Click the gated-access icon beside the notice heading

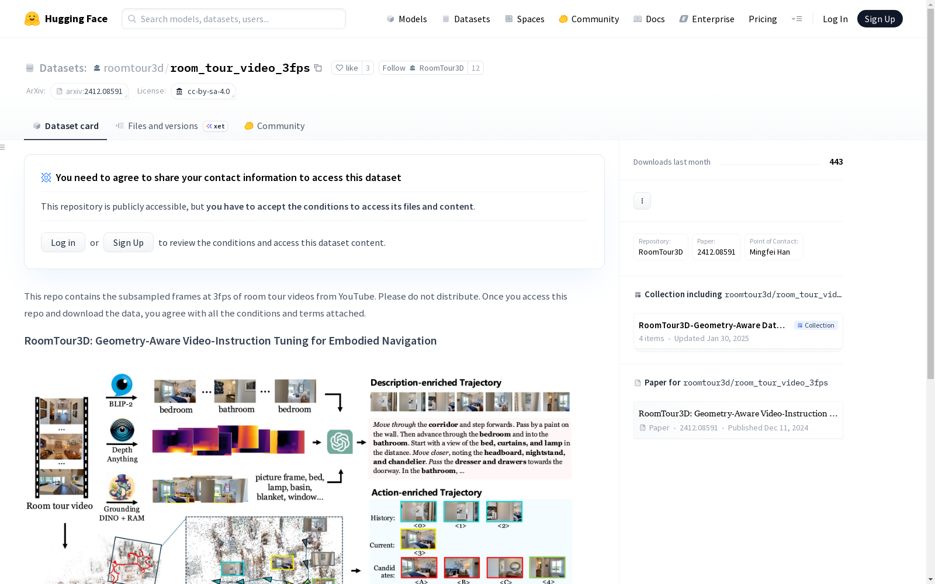46,178
